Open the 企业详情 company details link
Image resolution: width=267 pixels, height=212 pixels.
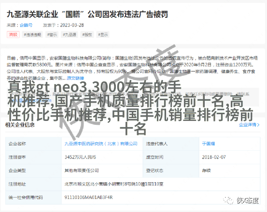(x=249, y=125)
